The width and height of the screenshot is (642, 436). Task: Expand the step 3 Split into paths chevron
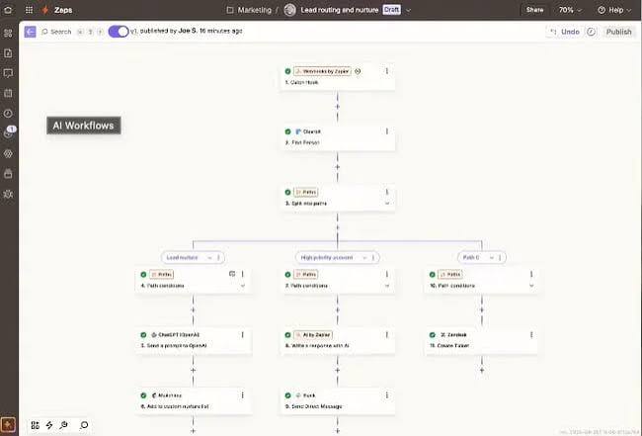coord(387,204)
